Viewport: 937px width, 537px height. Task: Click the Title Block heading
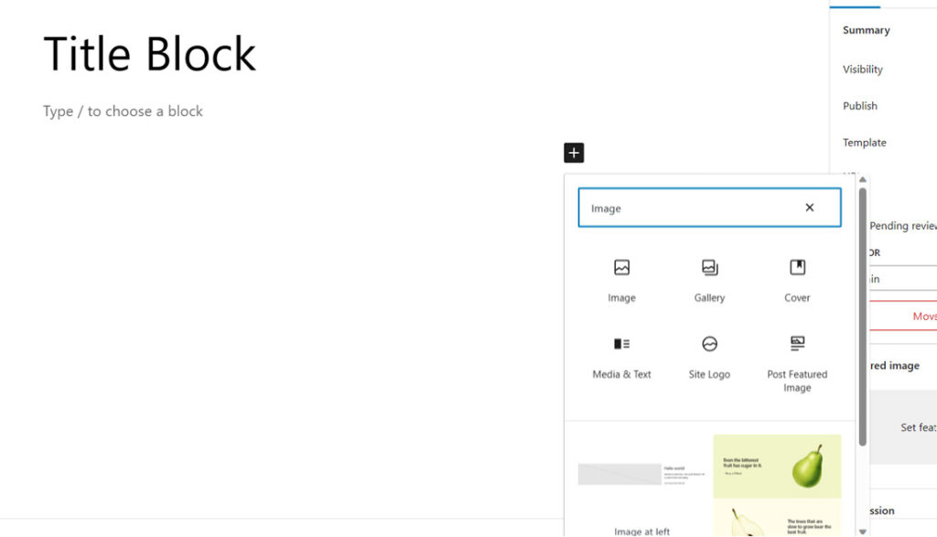149,54
